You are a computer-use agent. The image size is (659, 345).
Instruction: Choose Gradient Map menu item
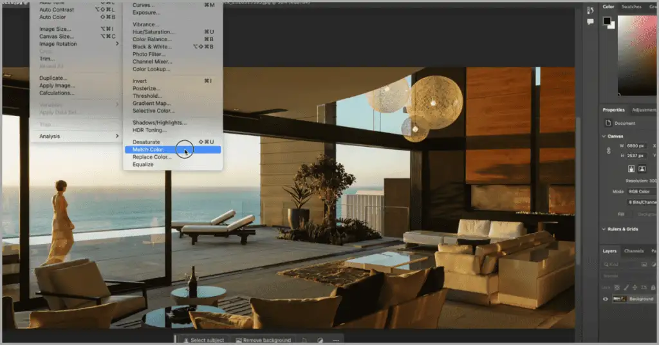[x=172, y=103]
